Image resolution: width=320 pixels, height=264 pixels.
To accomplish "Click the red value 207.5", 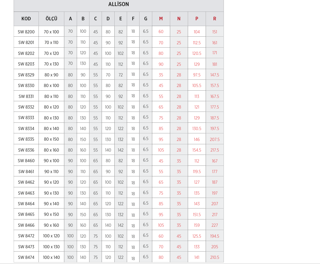I will click(x=214, y=139).
